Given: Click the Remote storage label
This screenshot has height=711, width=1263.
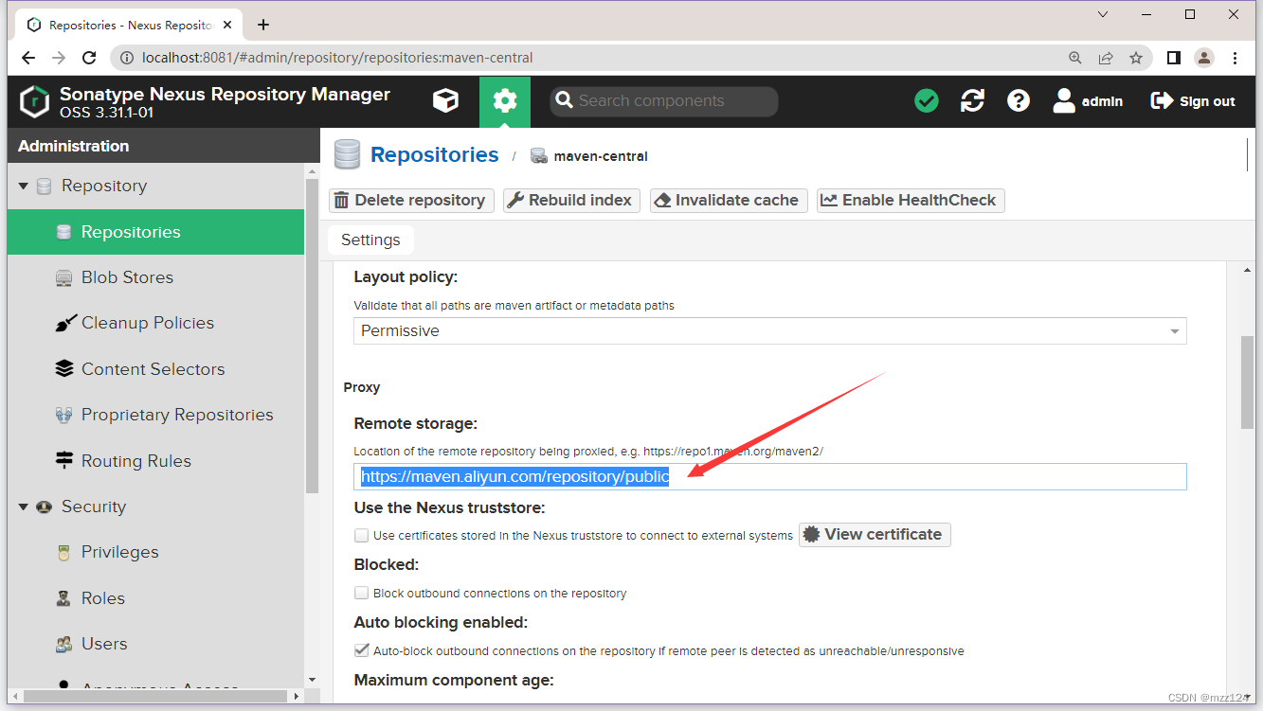Looking at the screenshot, I should pos(415,424).
